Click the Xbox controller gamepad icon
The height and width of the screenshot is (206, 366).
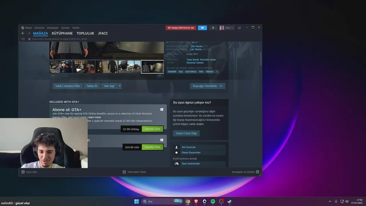tap(177, 164)
